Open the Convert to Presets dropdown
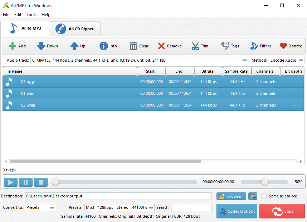 coord(40,208)
